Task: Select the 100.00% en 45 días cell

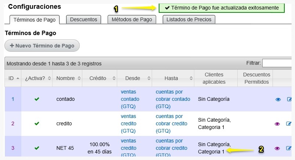Action: tap(100, 148)
